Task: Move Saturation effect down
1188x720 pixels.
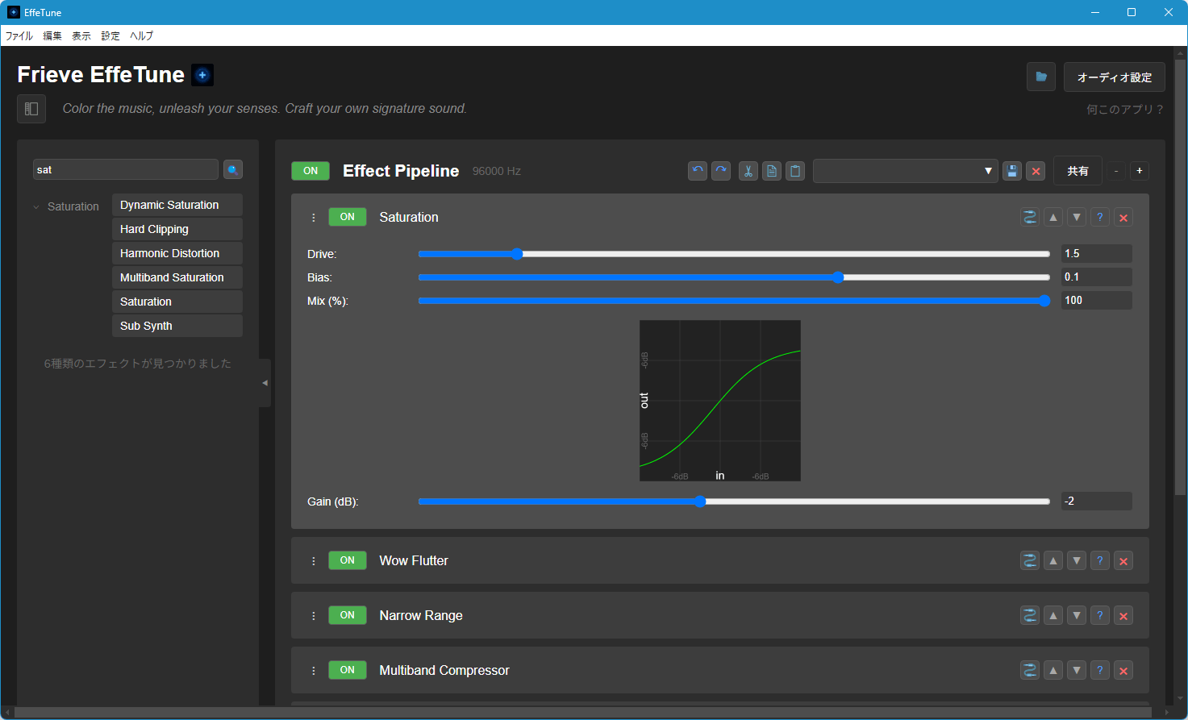Action: pos(1077,217)
